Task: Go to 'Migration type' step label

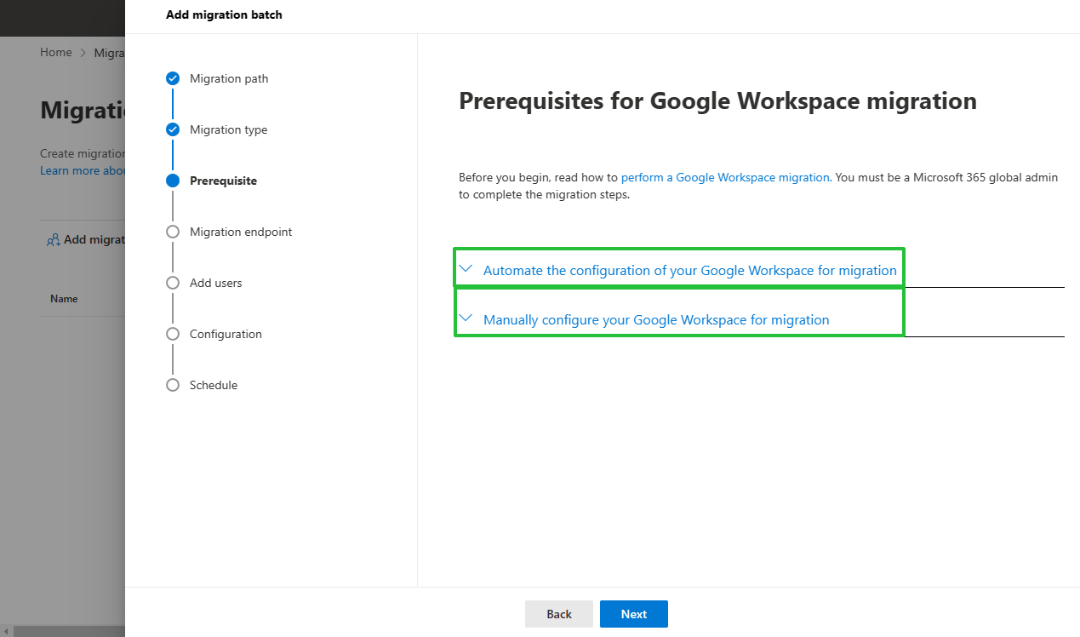Action: (228, 129)
